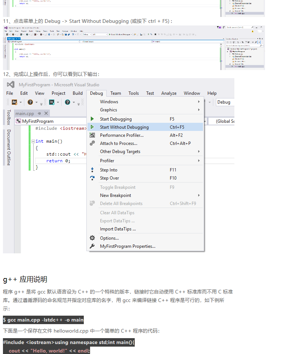Screen dimensions: 282x354
Task: Click the '$ gcc main.cpp -lstdc++ -o main' command
Action: [x=43, y=320]
